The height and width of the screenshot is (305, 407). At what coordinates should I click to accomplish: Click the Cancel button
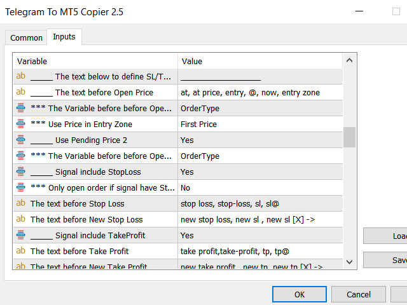coord(359,294)
